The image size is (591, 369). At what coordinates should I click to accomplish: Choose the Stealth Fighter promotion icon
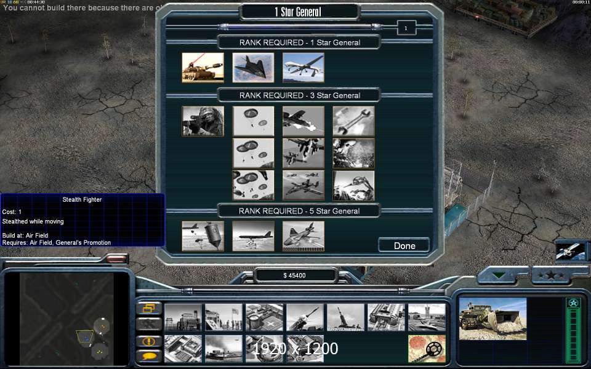click(253, 68)
